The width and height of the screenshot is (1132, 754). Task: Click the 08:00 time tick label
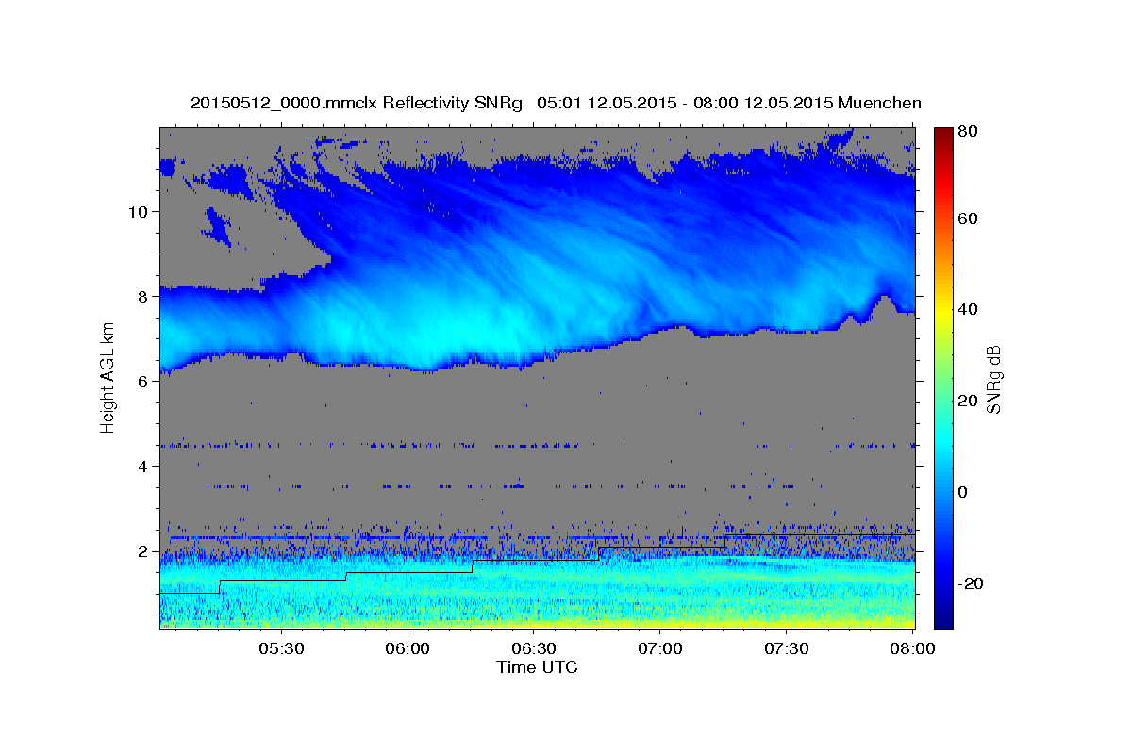pos(912,649)
